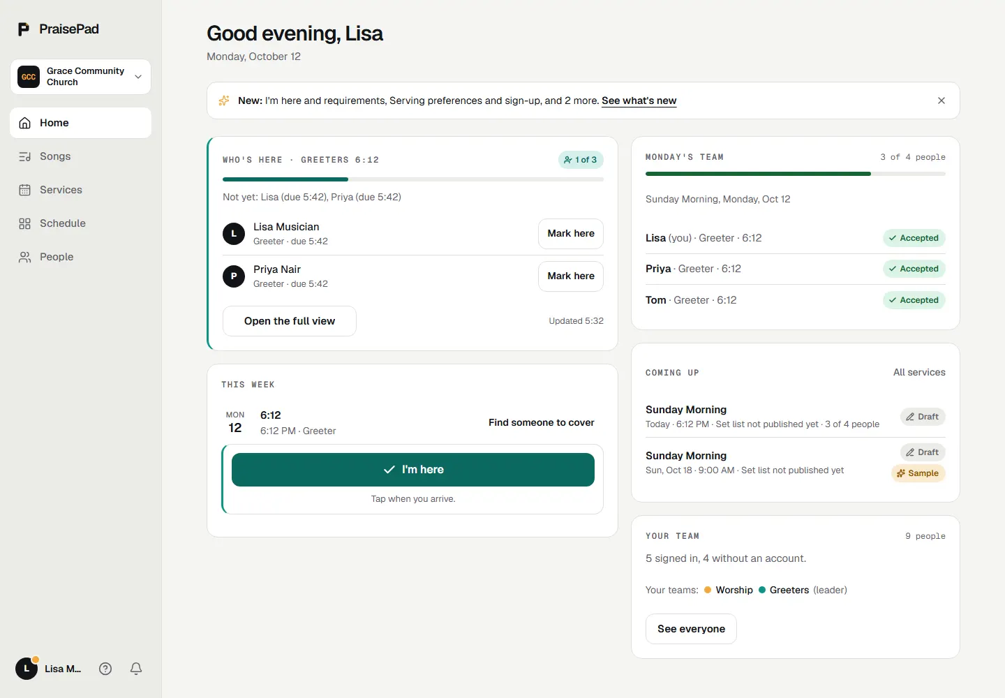The height and width of the screenshot is (698, 1005).
Task: Open notifications bell icon
Action: coord(136,669)
